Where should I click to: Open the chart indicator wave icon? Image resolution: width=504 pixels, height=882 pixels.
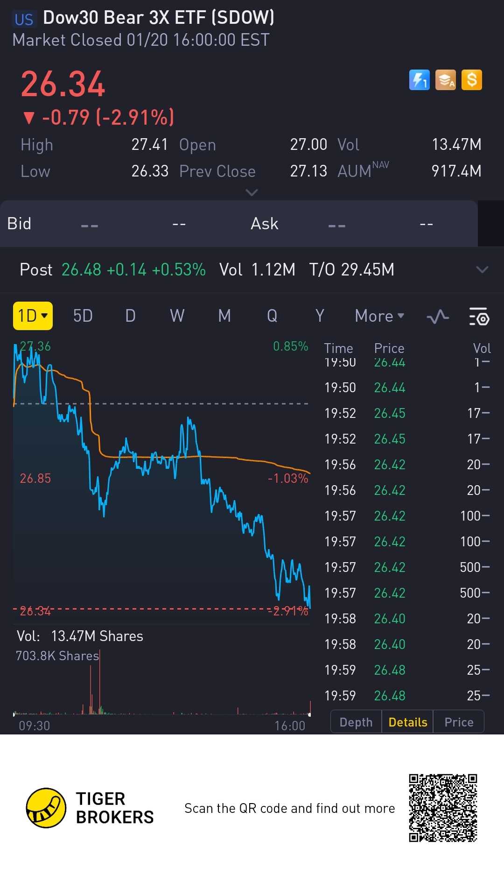pos(438,317)
